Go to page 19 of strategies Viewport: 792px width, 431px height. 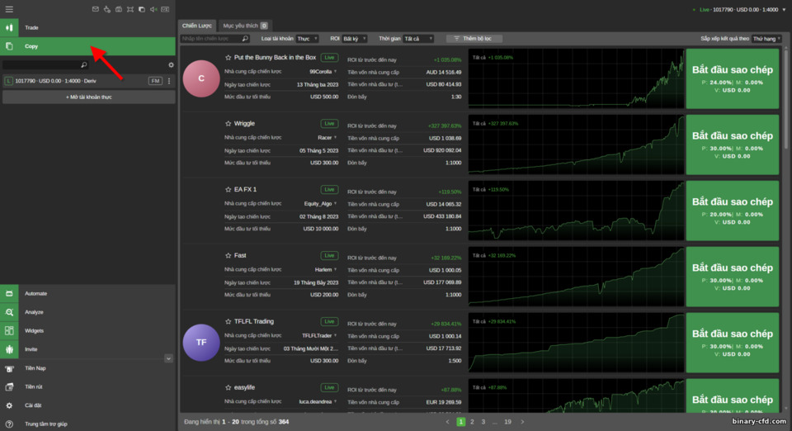click(x=507, y=422)
